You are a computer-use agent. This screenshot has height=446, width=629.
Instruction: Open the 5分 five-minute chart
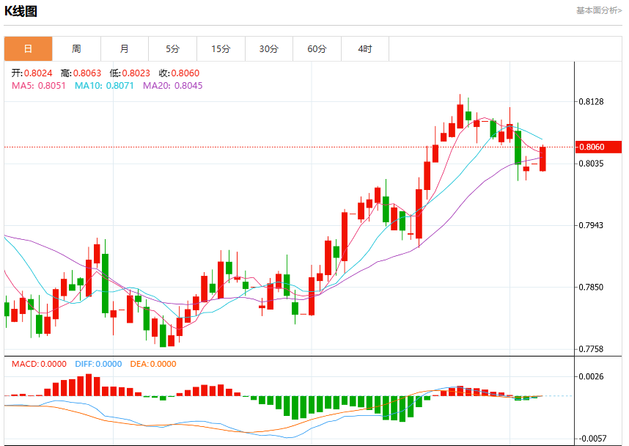pyautogui.click(x=173, y=49)
